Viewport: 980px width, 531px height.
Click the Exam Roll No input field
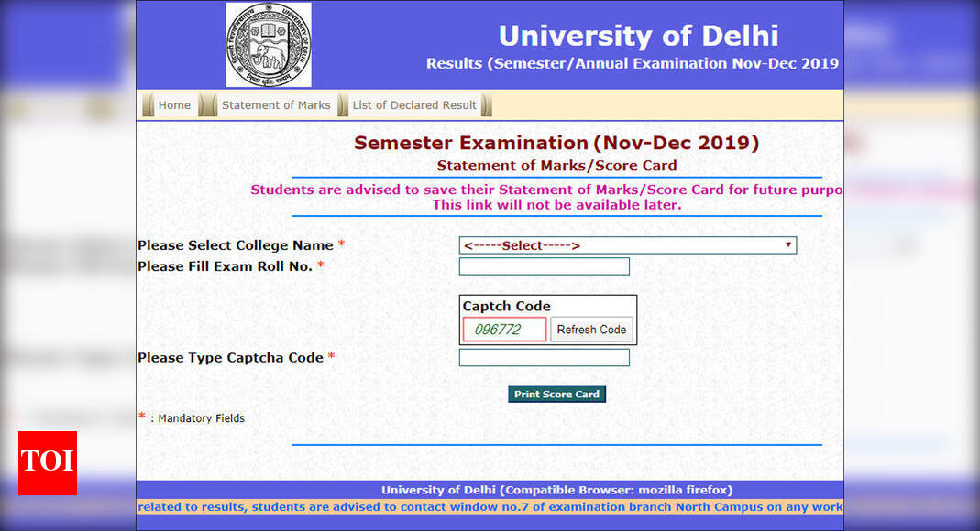pos(544,265)
